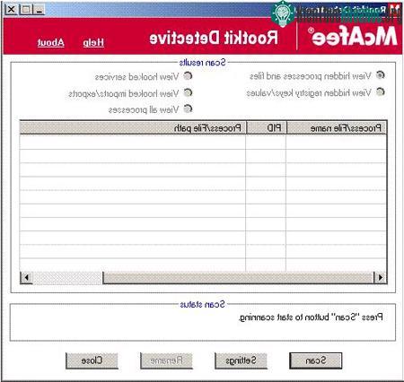Sort by Process/File name column header
The width and height of the screenshot is (404, 382).
click(x=337, y=128)
